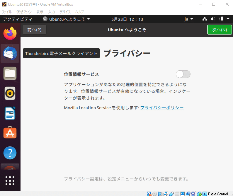The height and width of the screenshot is (196, 233).
Task: Open the clock showing 5月23日 12:13
Action: 127,19
